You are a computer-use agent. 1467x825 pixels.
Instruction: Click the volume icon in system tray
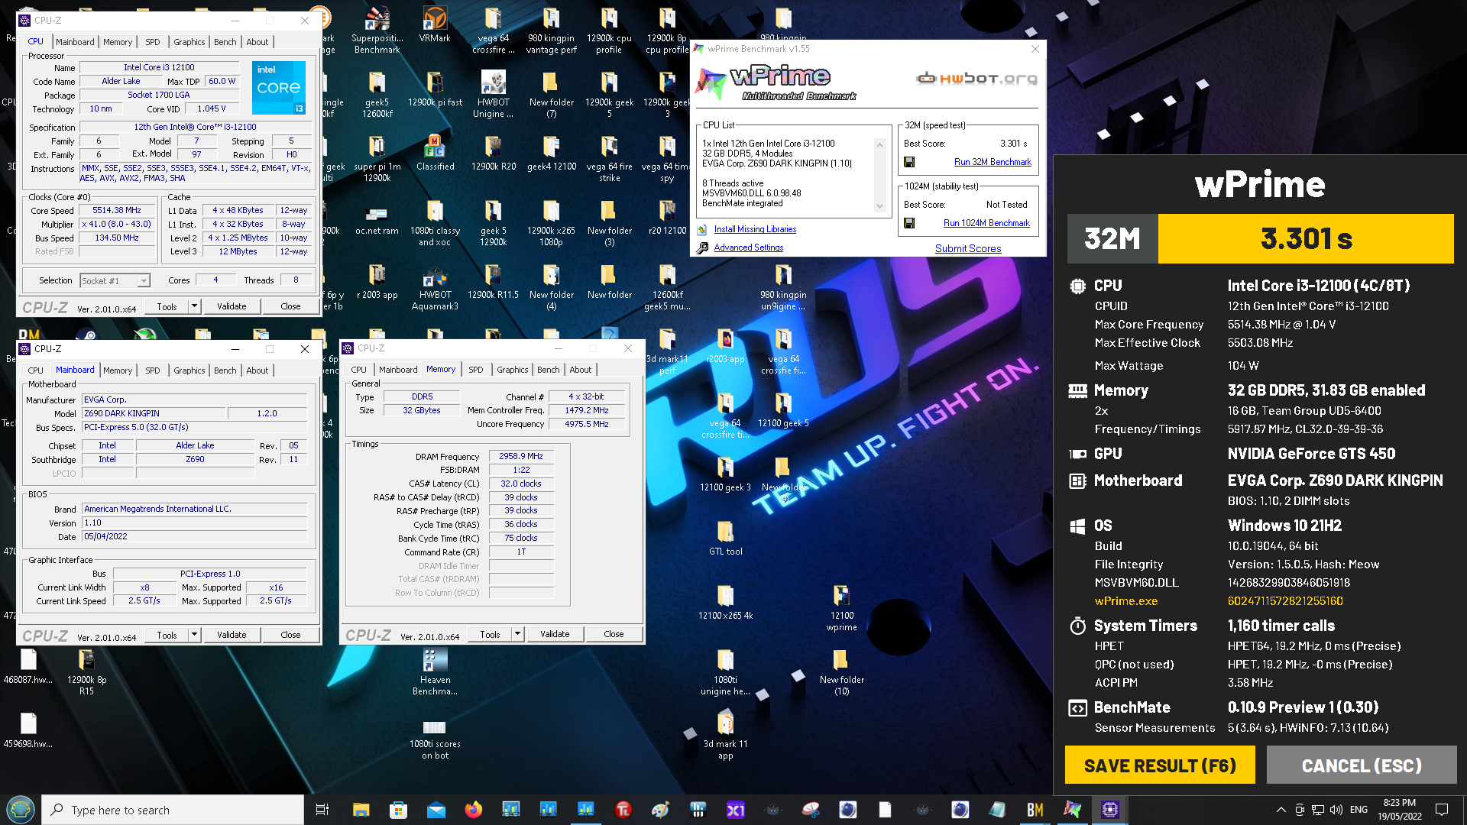(1336, 810)
